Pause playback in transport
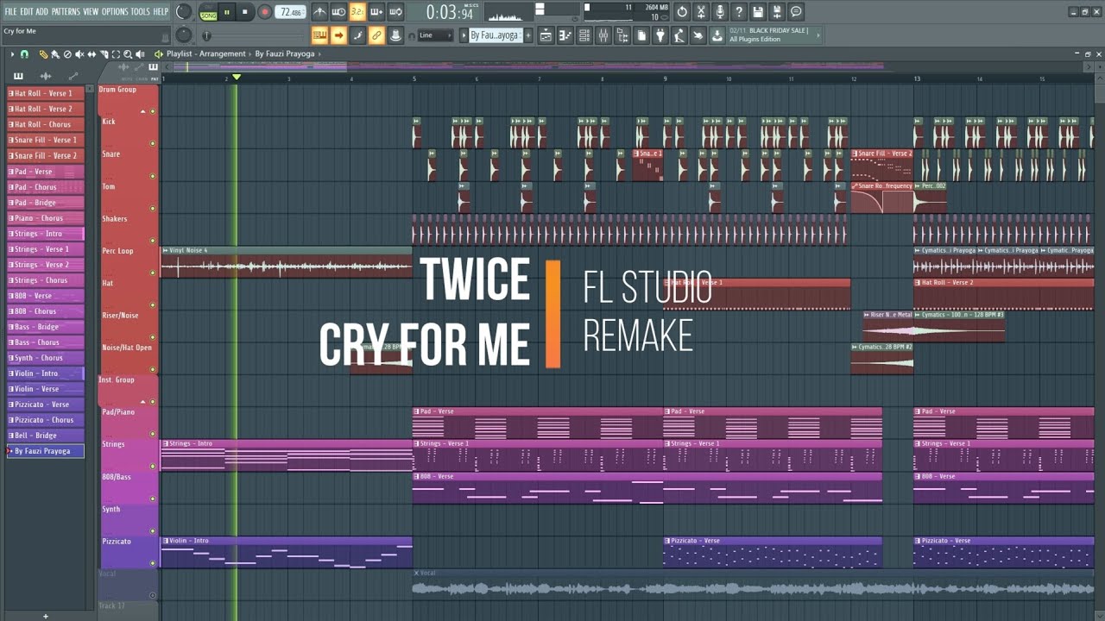The width and height of the screenshot is (1105, 621). [x=227, y=12]
